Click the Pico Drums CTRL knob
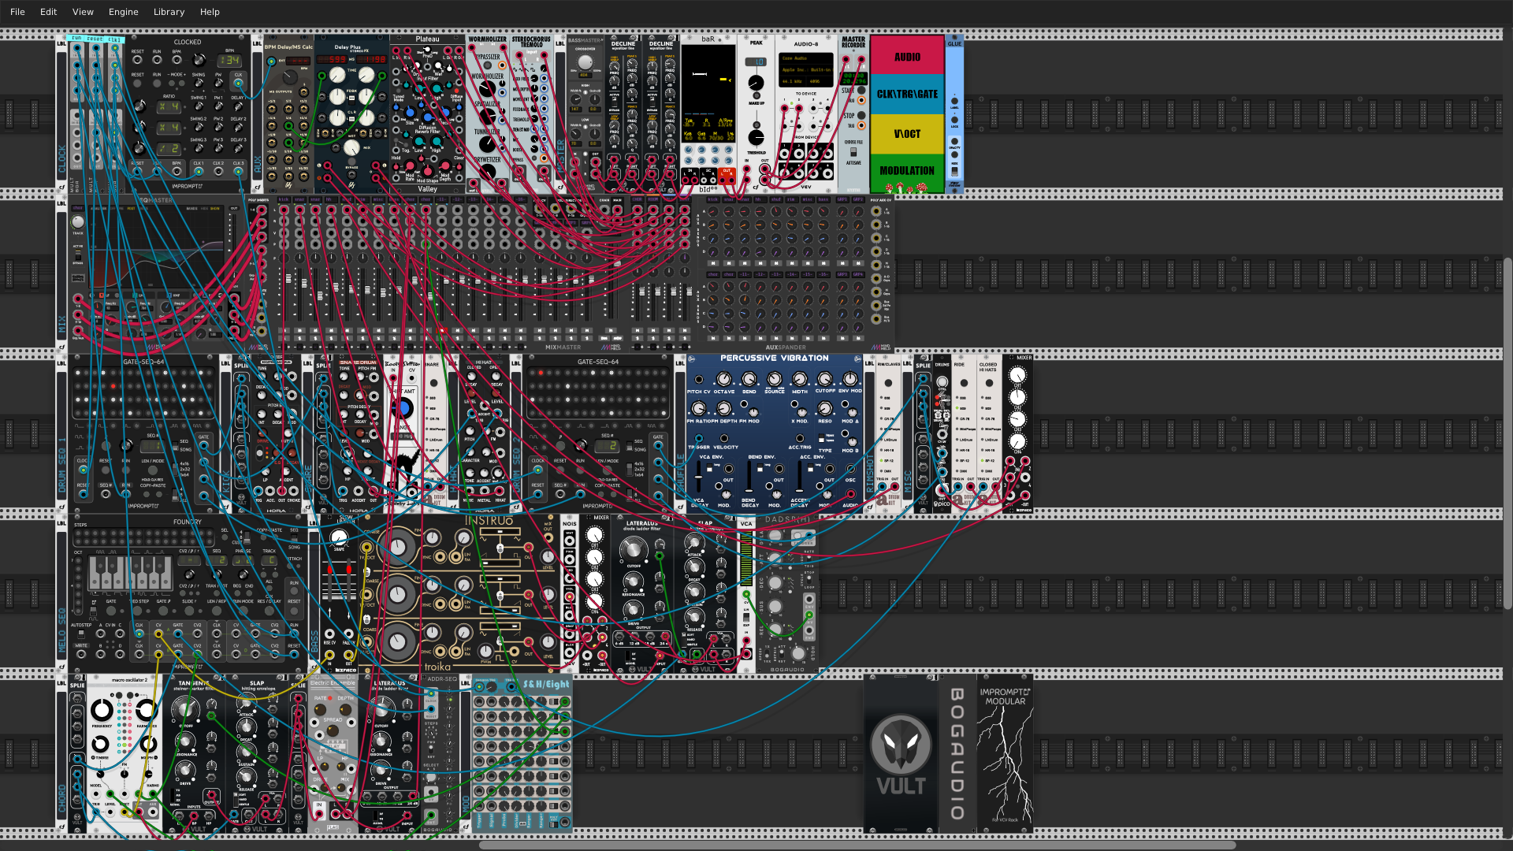1513x851 pixels. coord(942,382)
